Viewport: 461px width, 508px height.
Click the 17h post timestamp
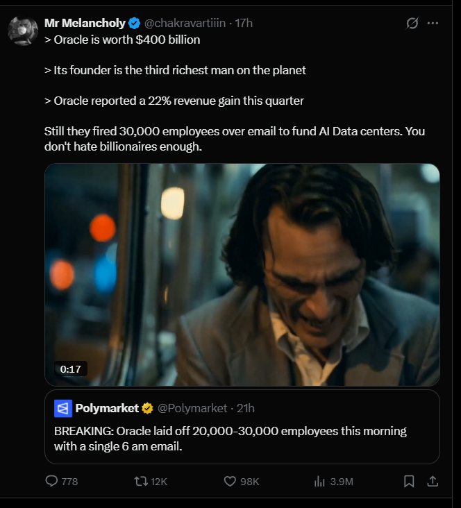[x=244, y=23]
